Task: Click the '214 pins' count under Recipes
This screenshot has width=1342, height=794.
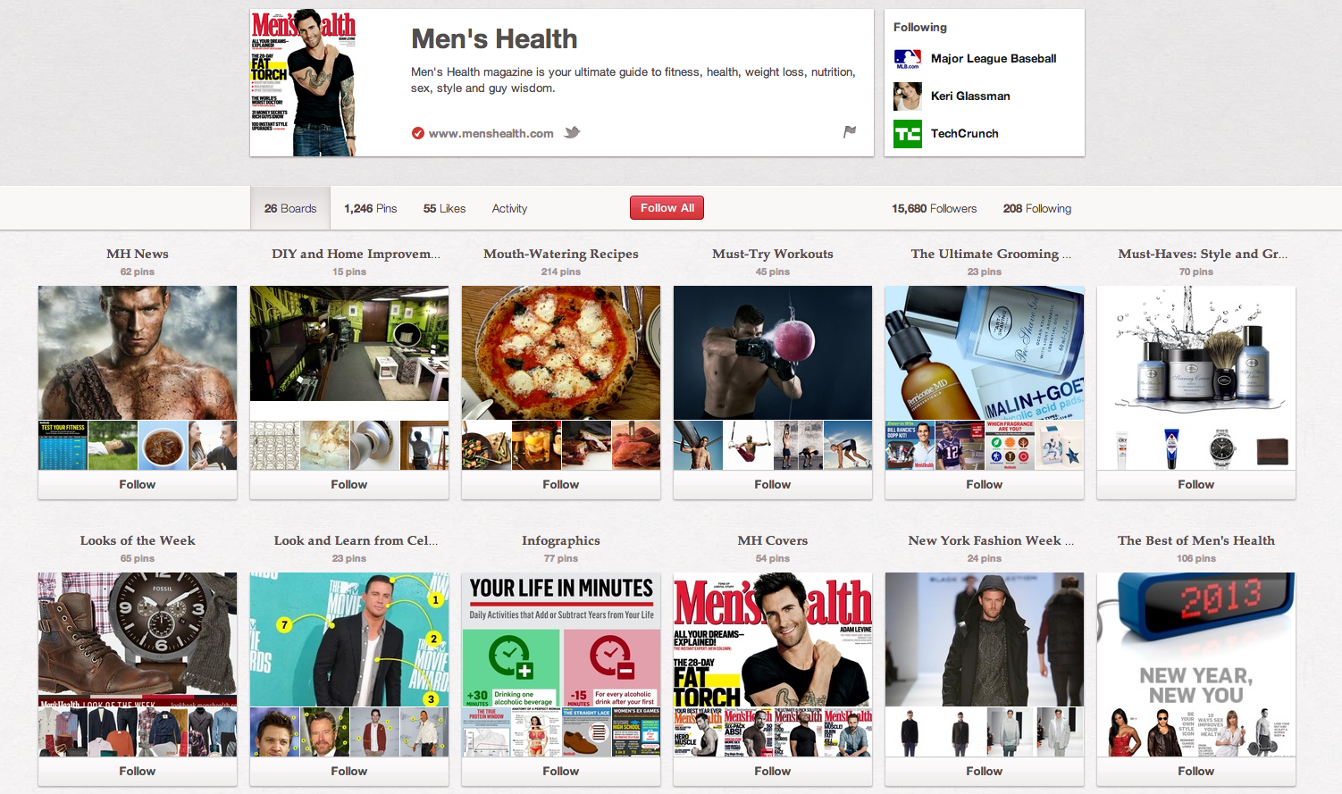Action: click(561, 272)
